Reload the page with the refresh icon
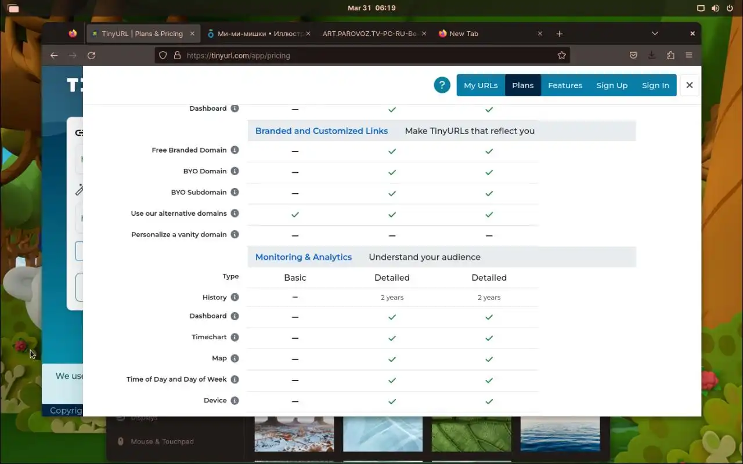The image size is (743, 464). tap(91, 55)
